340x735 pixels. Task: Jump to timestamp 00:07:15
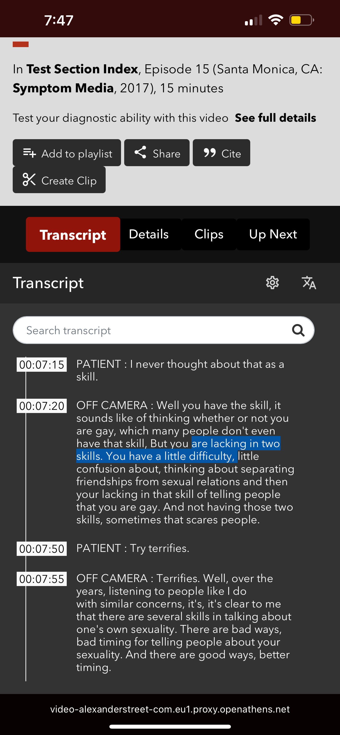(42, 365)
